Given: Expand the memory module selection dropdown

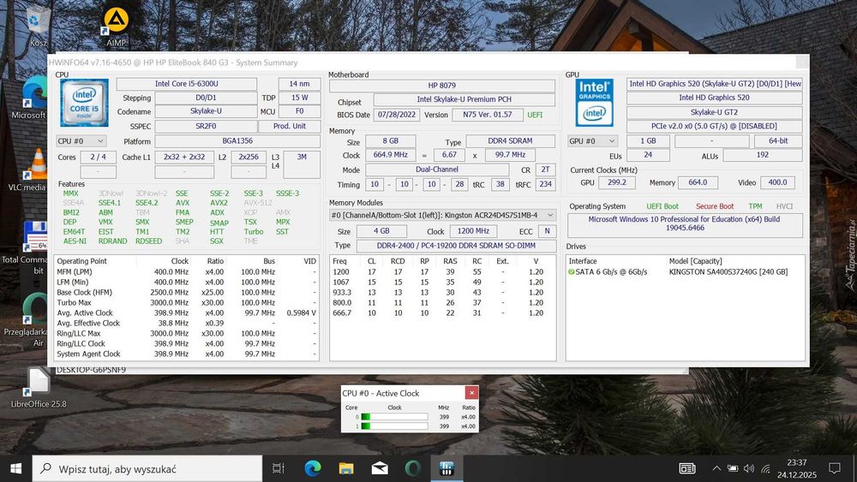Looking at the screenshot, I should (x=443, y=215).
